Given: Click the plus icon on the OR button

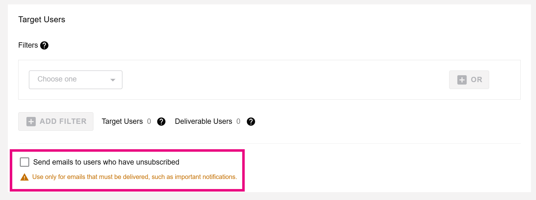Looking at the screenshot, I should coord(462,80).
